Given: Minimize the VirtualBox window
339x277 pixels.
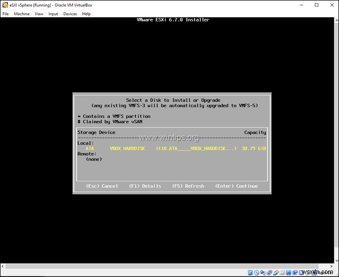Looking at the screenshot, I should click(x=301, y=5).
